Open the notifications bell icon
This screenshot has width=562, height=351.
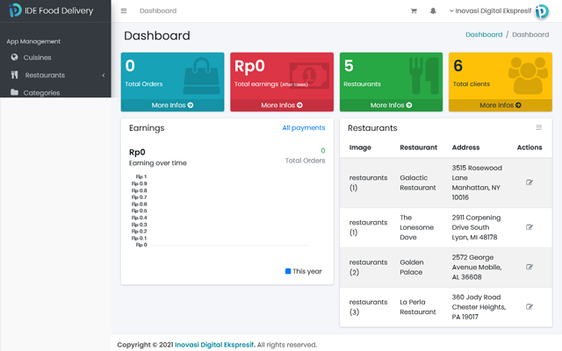pyautogui.click(x=433, y=11)
